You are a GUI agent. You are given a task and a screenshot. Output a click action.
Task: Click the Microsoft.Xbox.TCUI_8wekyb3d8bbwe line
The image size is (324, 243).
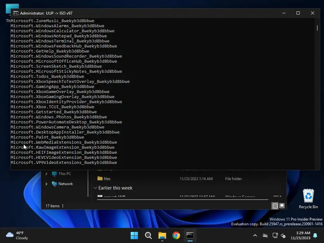(x=53, y=107)
